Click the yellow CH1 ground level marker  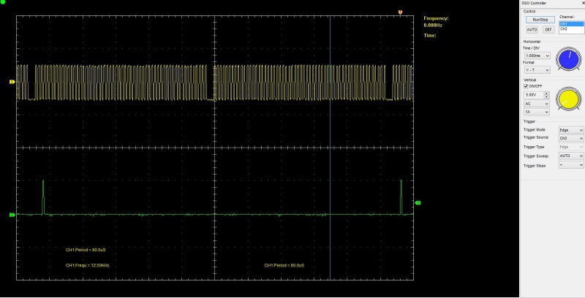pos(12,82)
